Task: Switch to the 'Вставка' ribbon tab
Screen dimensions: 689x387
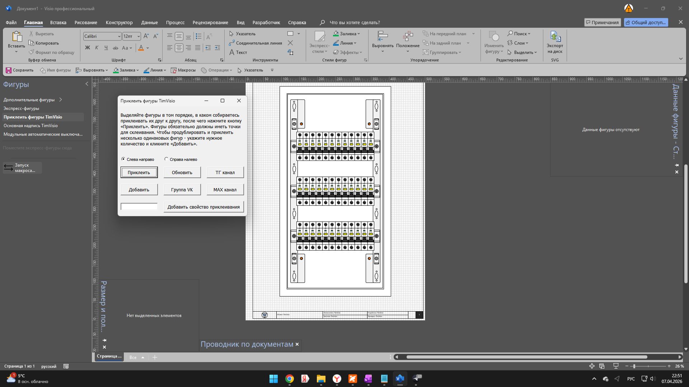Action: pyautogui.click(x=58, y=22)
